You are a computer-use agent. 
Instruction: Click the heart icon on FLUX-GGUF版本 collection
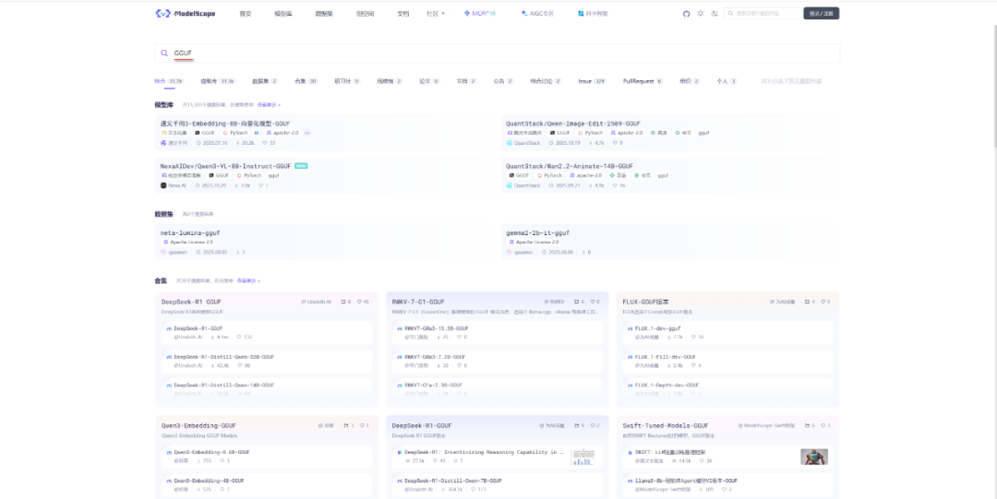[x=823, y=302]
